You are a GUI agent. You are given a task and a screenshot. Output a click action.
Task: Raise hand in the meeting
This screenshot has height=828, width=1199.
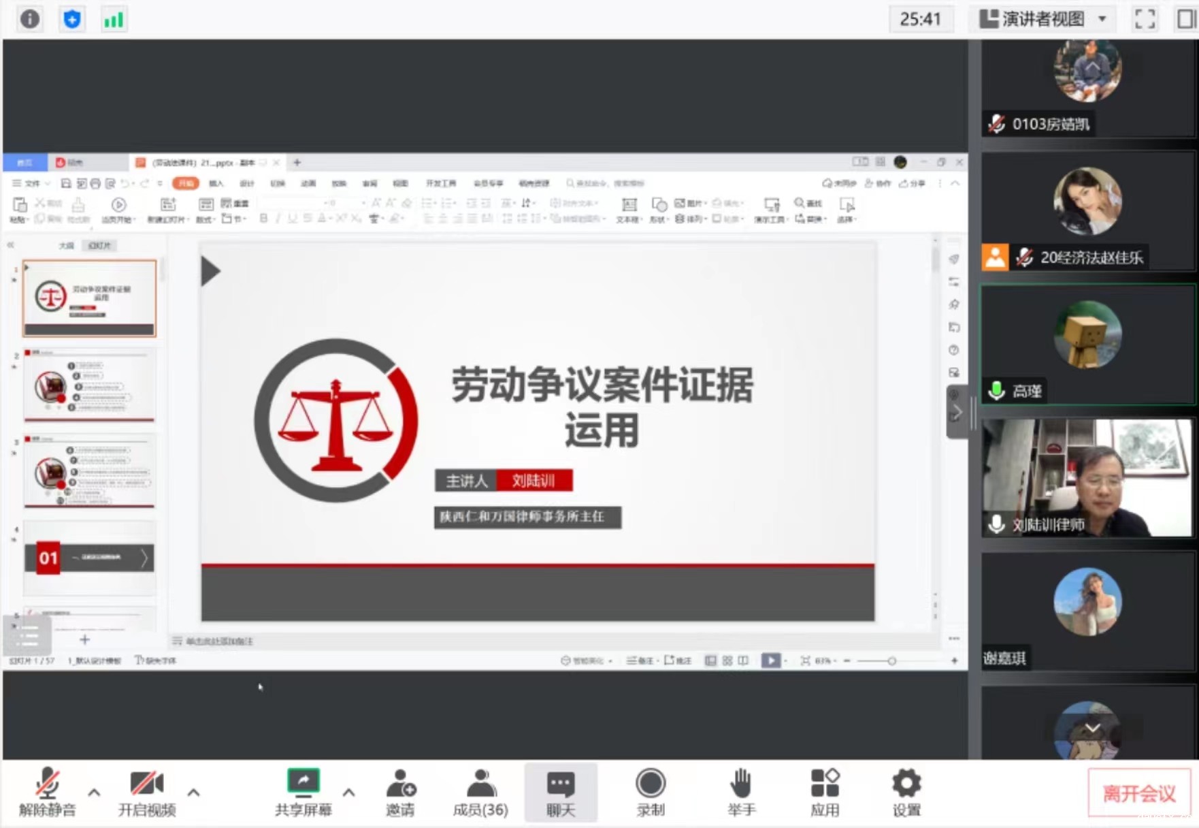[741, 791]
